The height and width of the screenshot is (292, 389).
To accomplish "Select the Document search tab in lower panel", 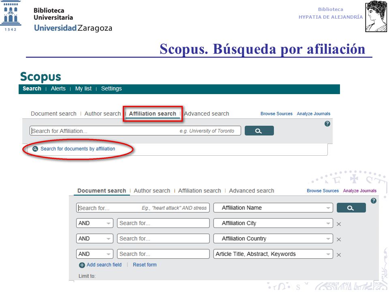I will click(102, 191).
